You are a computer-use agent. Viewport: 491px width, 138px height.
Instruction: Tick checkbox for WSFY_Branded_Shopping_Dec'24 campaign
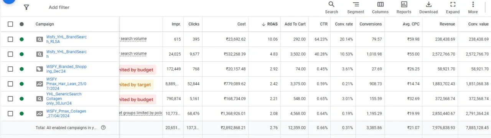(x=10, y=69)
